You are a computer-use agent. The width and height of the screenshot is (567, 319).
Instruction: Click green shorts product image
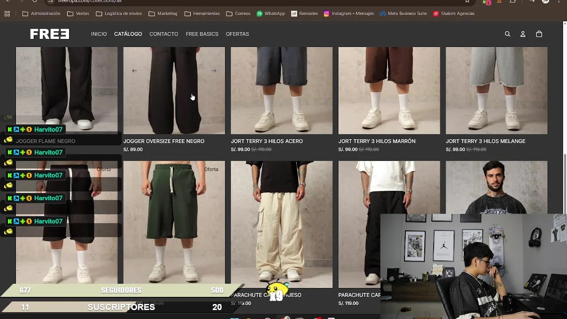(174, 222)
